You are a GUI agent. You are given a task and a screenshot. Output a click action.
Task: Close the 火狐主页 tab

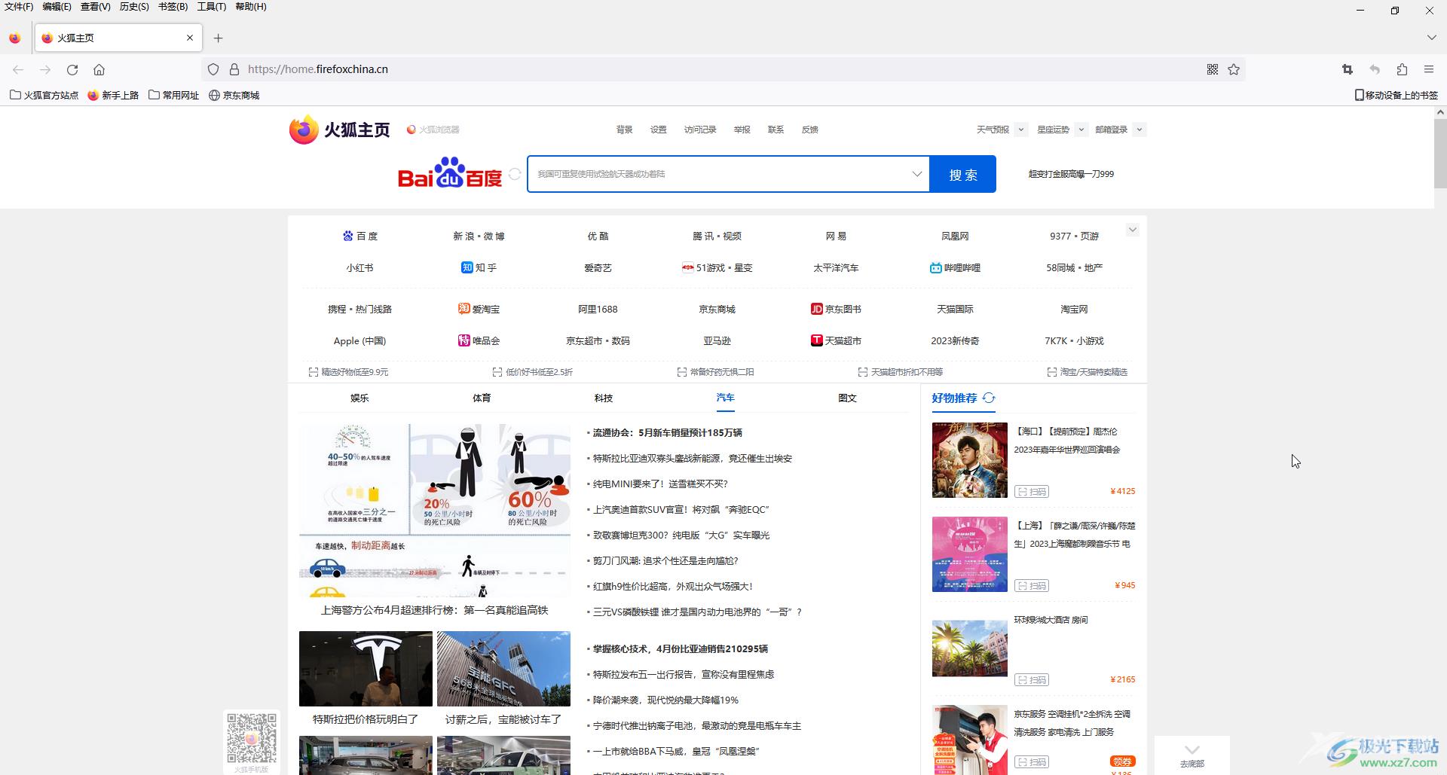pyautogui.click(x=190, y=38)
